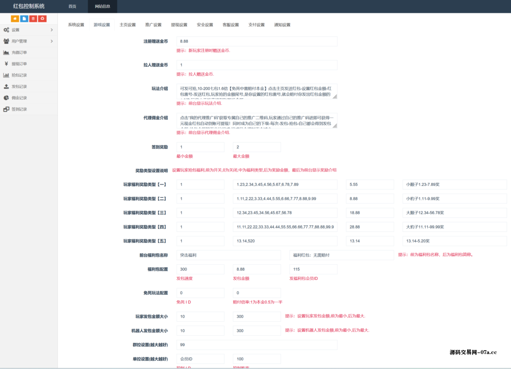Open the 安全设置 tab
The height and width of the screenshot is (369, 511).
pyautogui.click(x=205, y=25)
